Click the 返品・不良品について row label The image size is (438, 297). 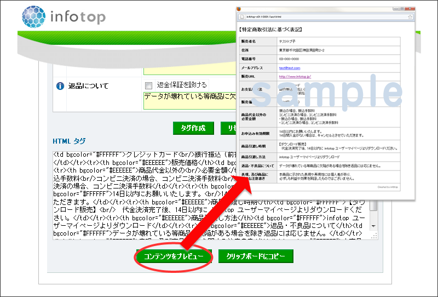(258, 166)
